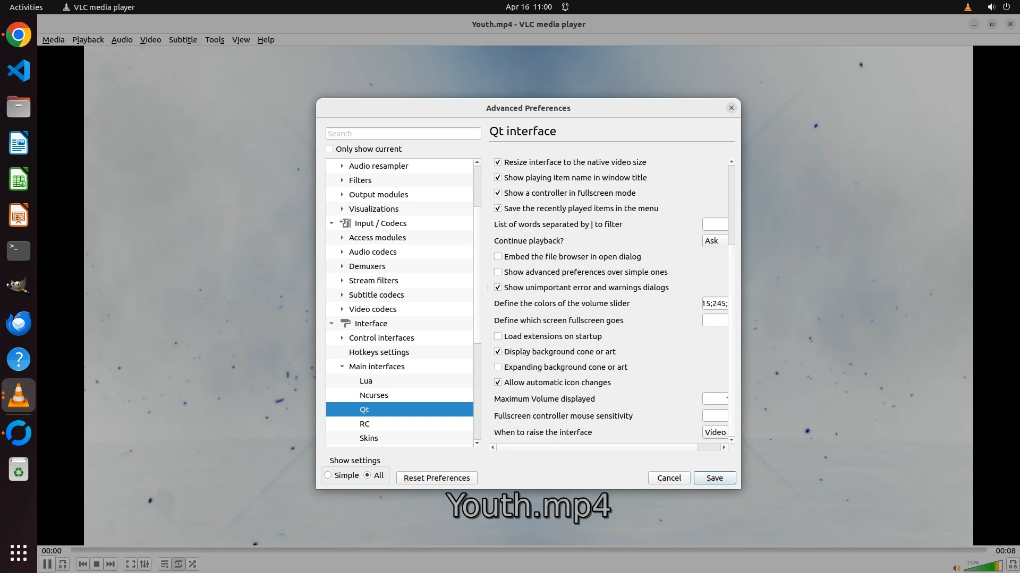Click the loop/repeat mode icon
This screenshot has width=1020, height=573.
coord(178,564)
